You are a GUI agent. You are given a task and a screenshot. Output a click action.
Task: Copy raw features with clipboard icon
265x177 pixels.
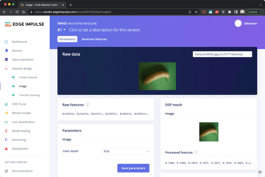(x=88, y=105)
